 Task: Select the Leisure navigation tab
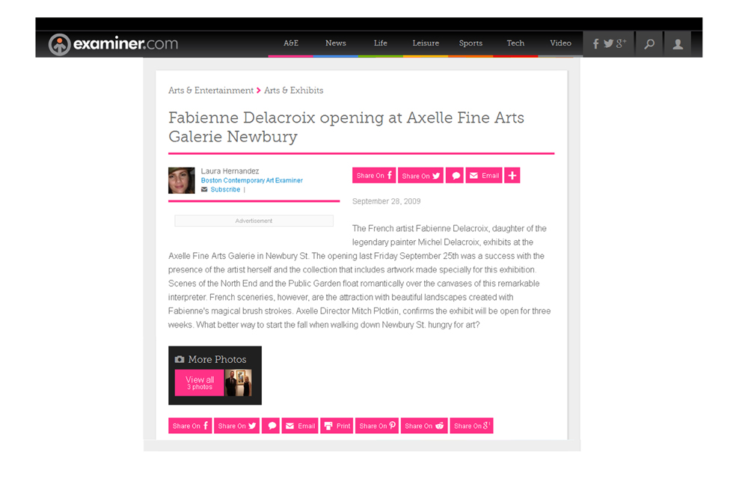point(426,43)
